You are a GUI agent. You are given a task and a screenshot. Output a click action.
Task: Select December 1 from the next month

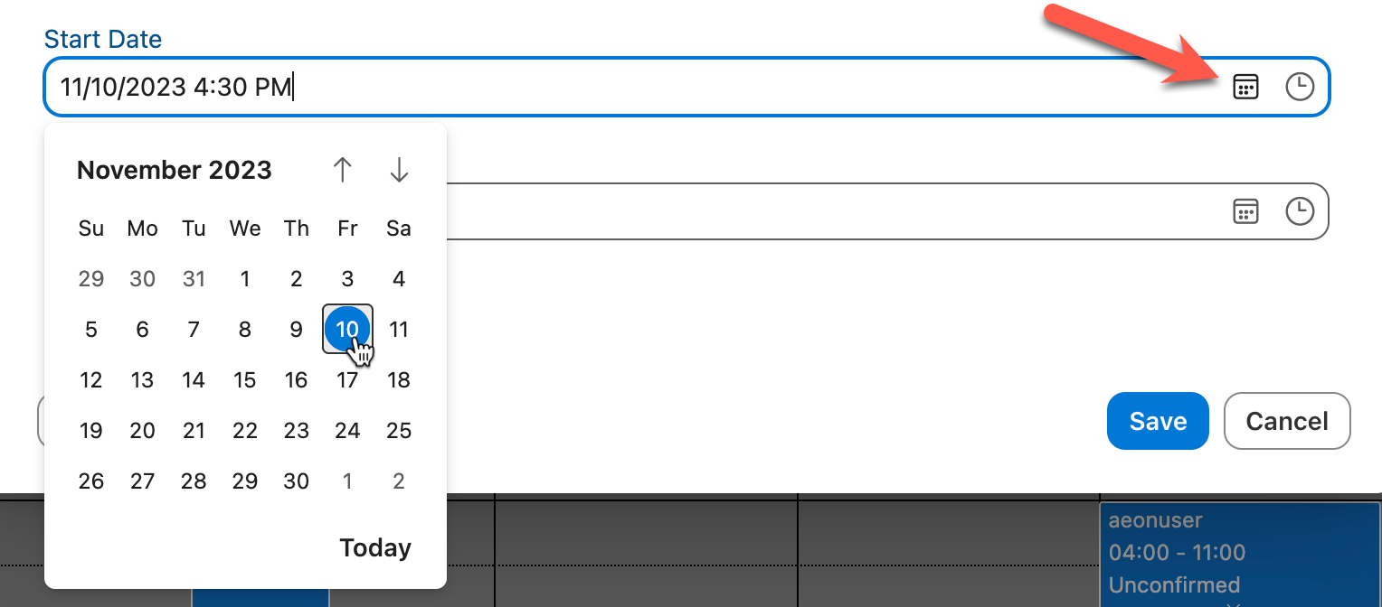pos(347,481)
